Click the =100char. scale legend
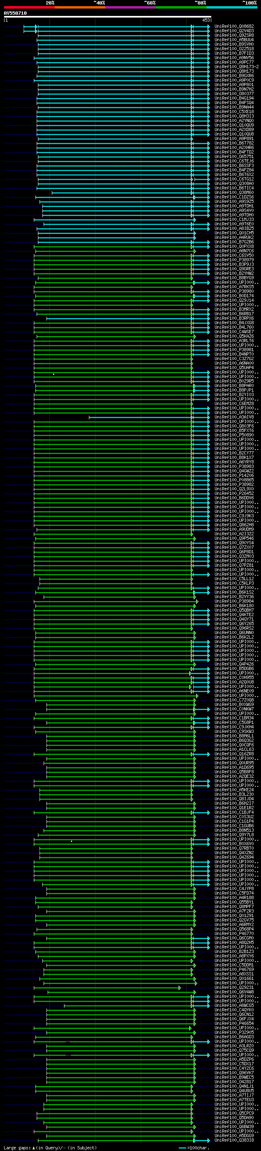 click(x=194, y=1147)
